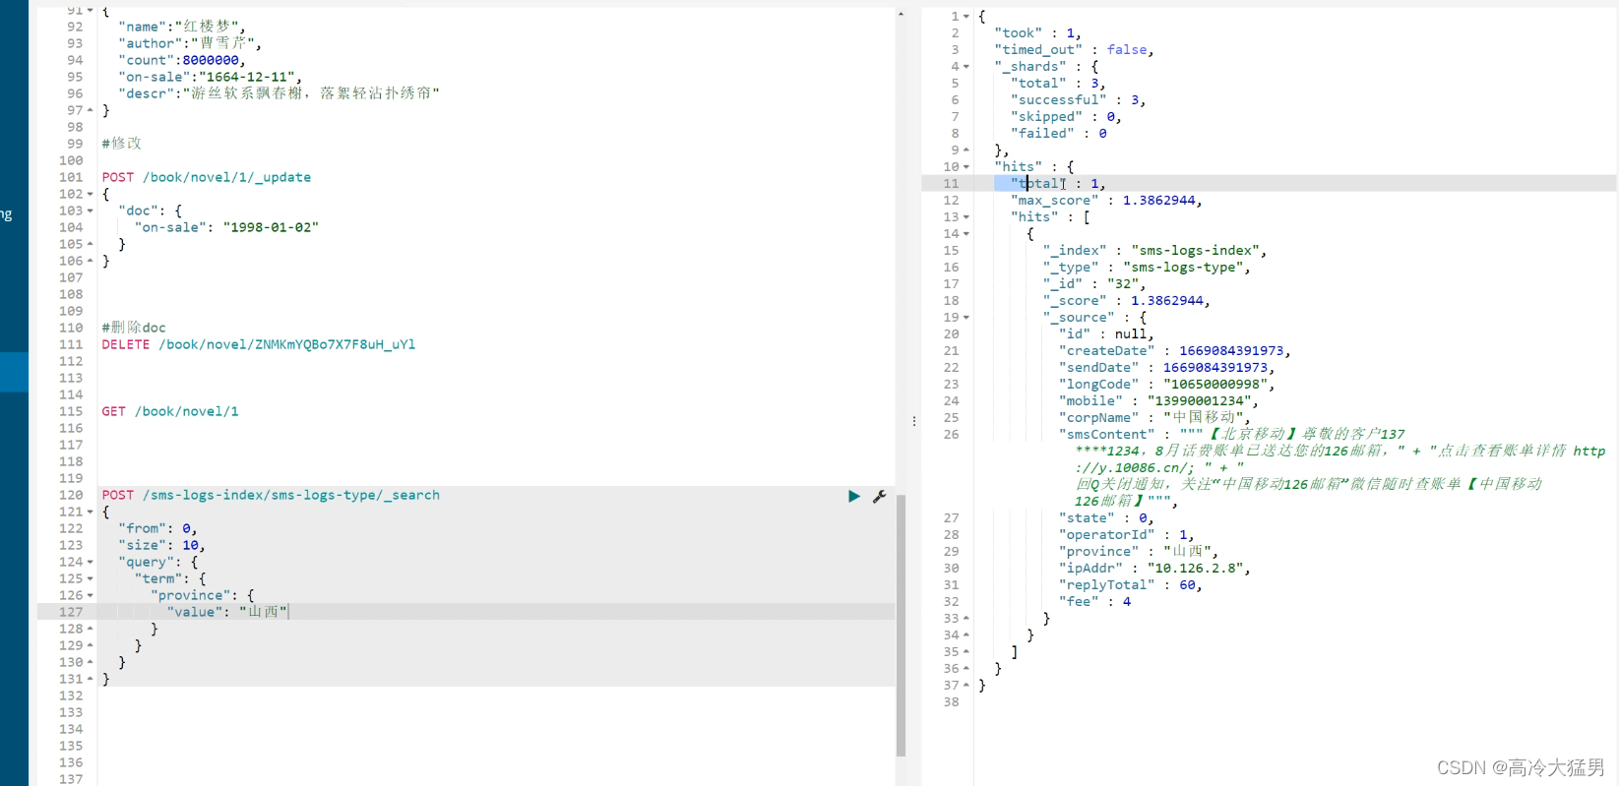Click the "took" : 1 response line
The height and width of the screenshot is (786, 1619).
point(1037,32)
